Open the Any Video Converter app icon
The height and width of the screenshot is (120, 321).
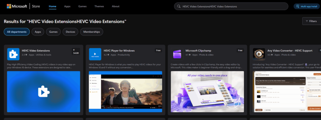[x=259, y=54]
